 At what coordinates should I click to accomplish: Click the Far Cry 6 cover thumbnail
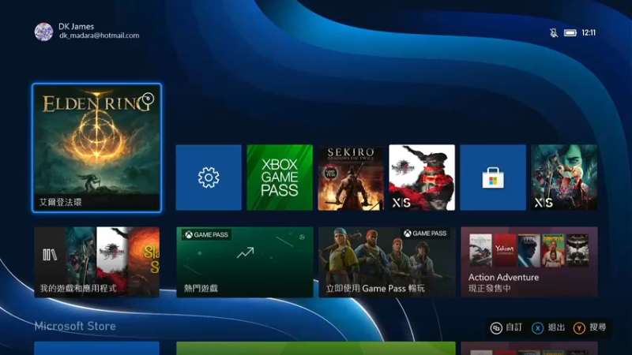click(552, 250)
